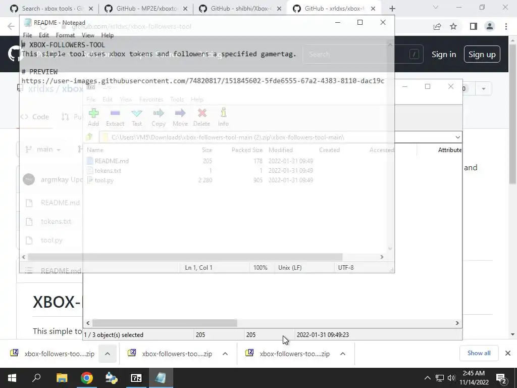Expand options for third downloaded zip

[x=343, y=354]
